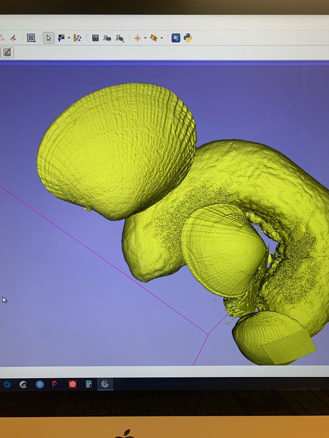Screen dimensions: 329x438
Task: Click the ruler markups placement icon
Action: tap(77, 38)
